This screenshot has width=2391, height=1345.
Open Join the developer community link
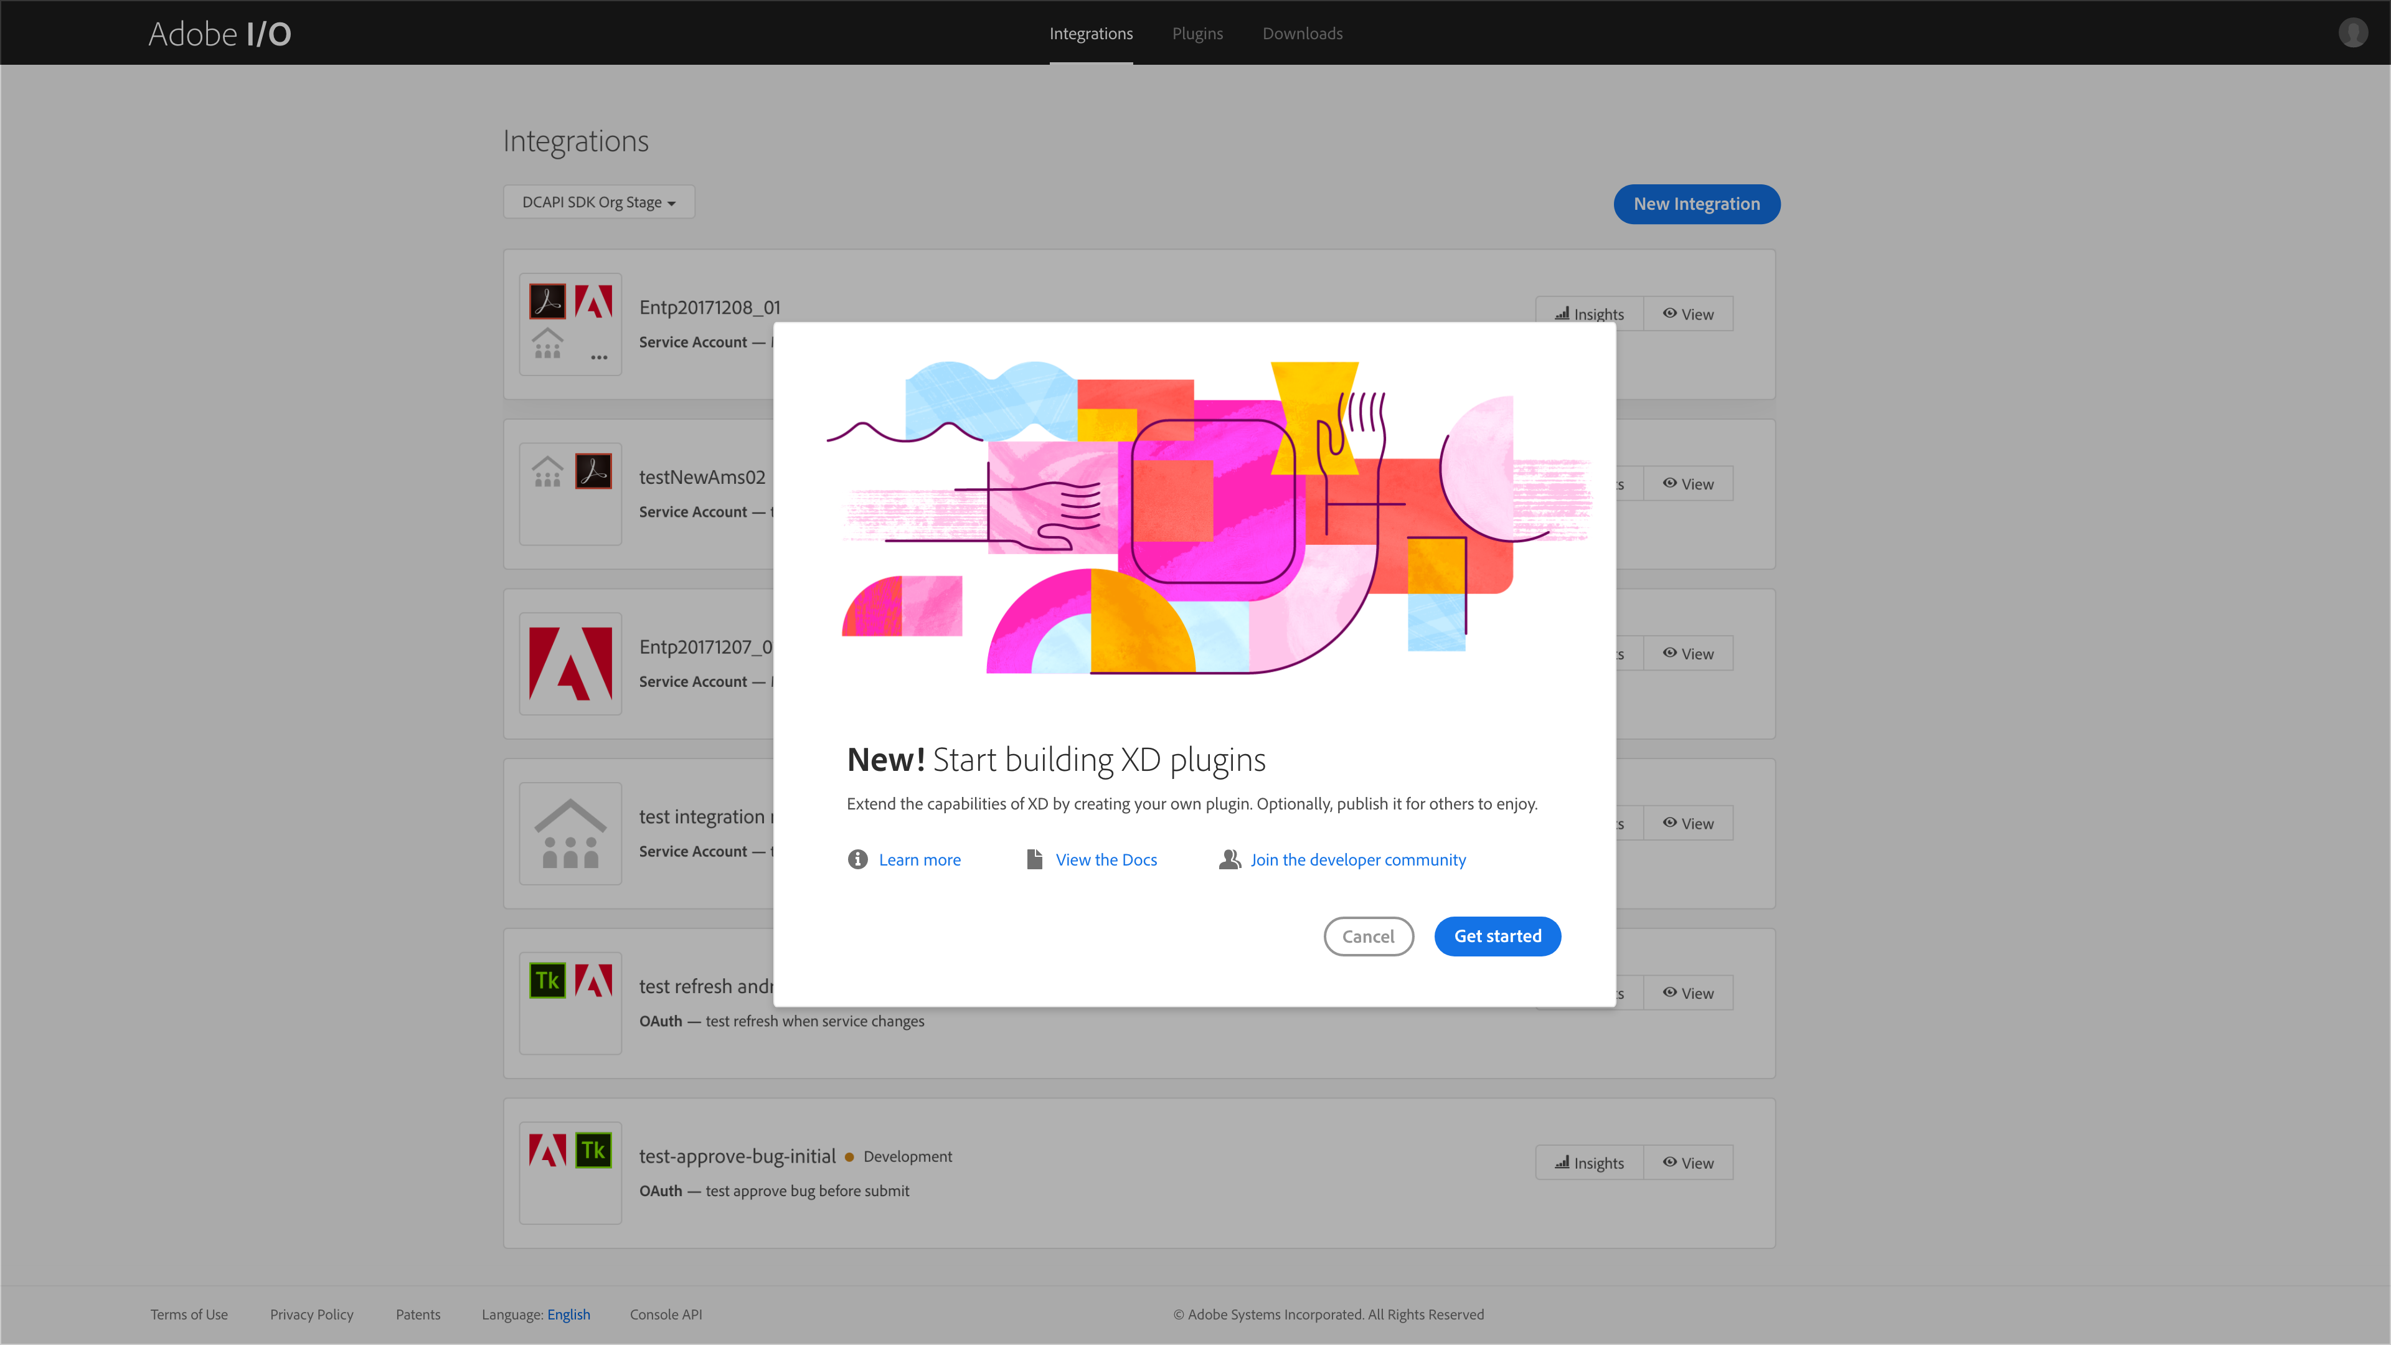click(x=1358, y=859)
